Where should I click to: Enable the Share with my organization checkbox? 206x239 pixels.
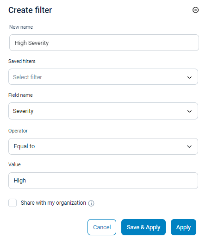(x=12, y=203)
